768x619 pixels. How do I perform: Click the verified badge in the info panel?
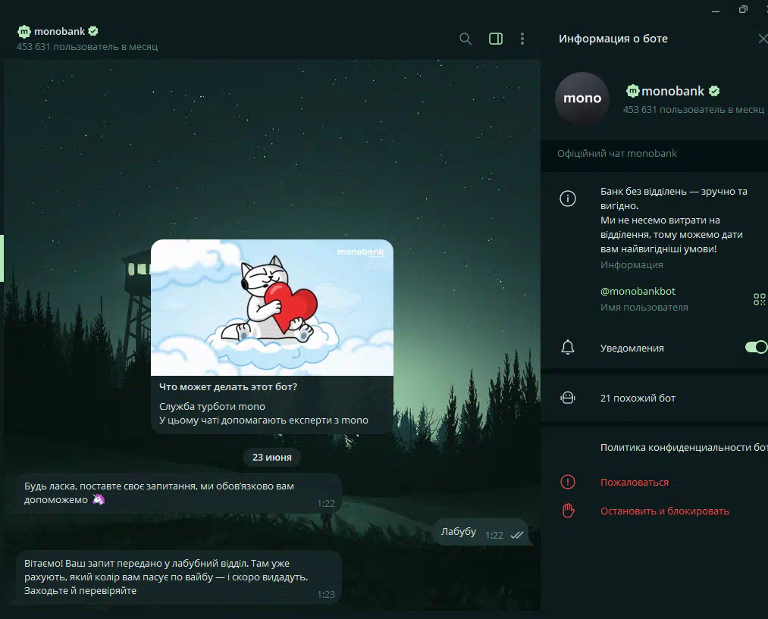714,91
